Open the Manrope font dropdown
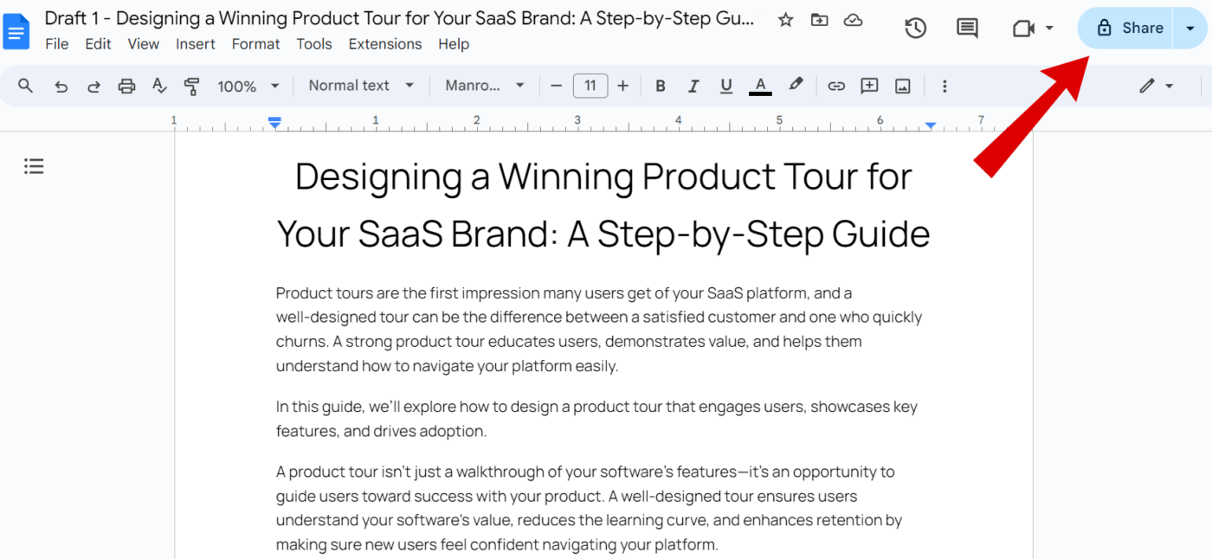The width and height of the screenshot is (1212, 559). pyautogui.click(x=483, y=86)
